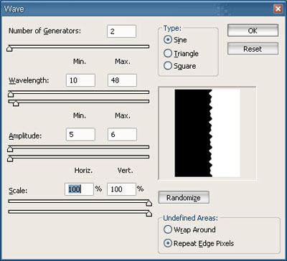Click the Wavelength label
This screenshot has width=287, height=261.
tap(29, 80)
